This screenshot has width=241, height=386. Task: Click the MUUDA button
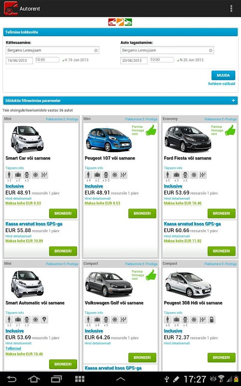[223, 75]
